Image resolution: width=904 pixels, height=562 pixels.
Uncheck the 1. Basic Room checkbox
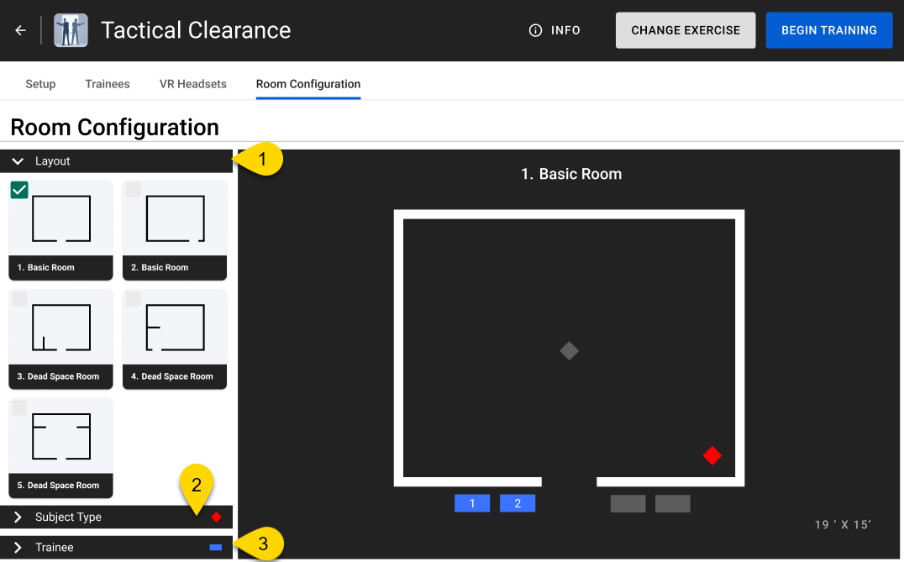tap(19, 190)
